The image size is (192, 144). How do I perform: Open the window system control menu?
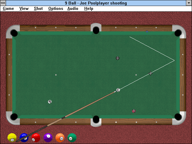[3, 3]
